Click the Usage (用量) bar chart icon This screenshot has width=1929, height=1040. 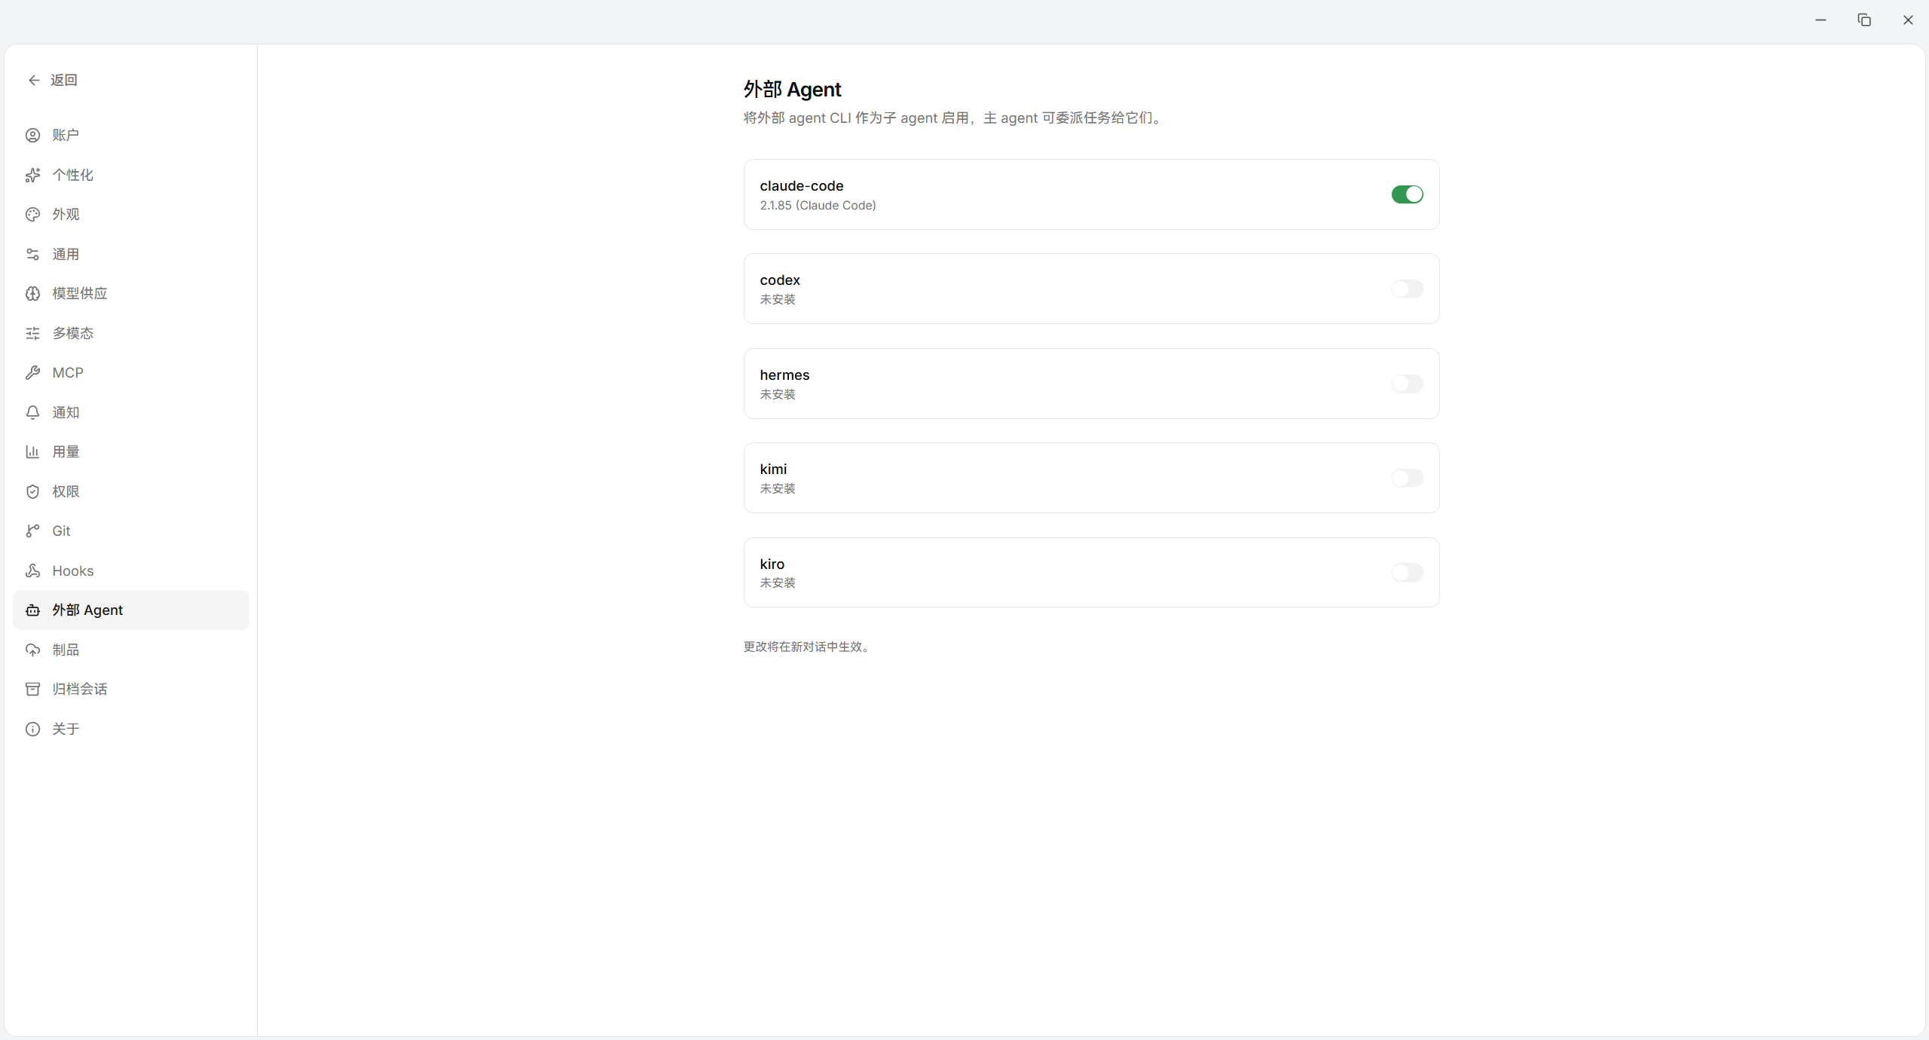point(32,452)
